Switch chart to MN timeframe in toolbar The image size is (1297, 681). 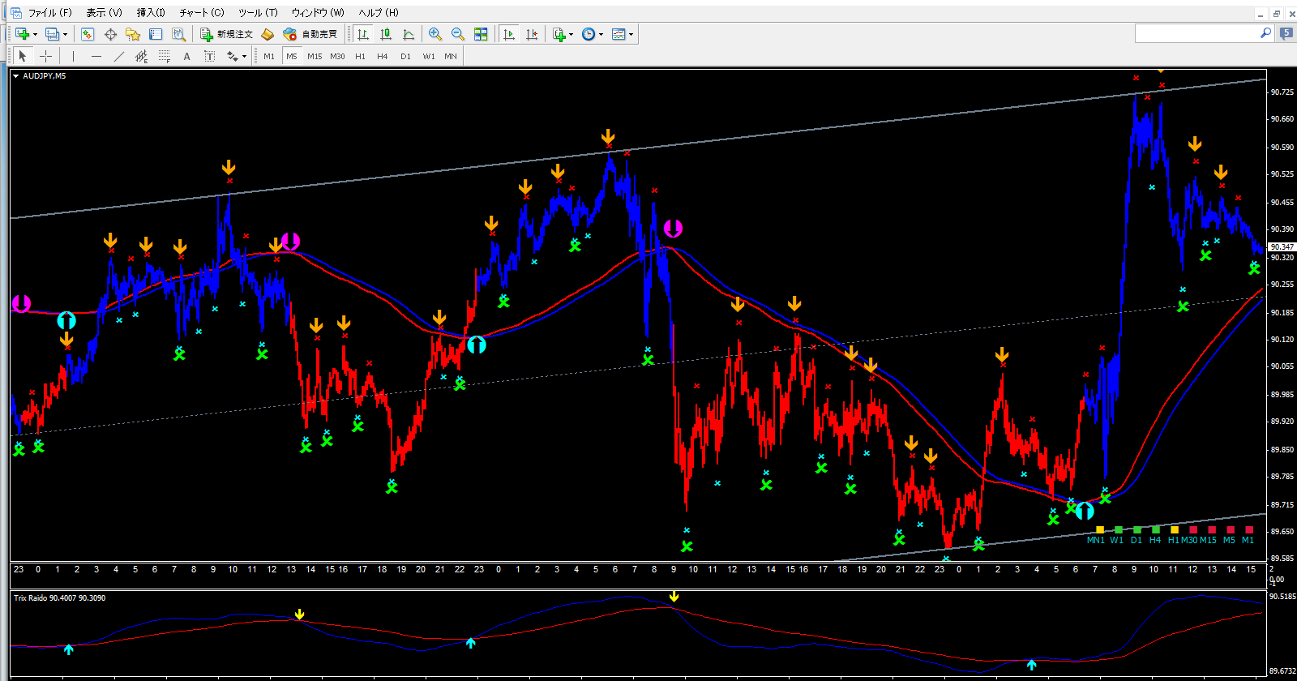coord(451,56)
